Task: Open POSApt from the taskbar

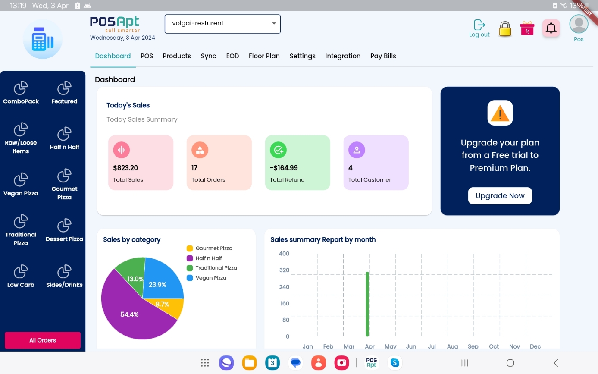Action: click(x=371, y=363)
